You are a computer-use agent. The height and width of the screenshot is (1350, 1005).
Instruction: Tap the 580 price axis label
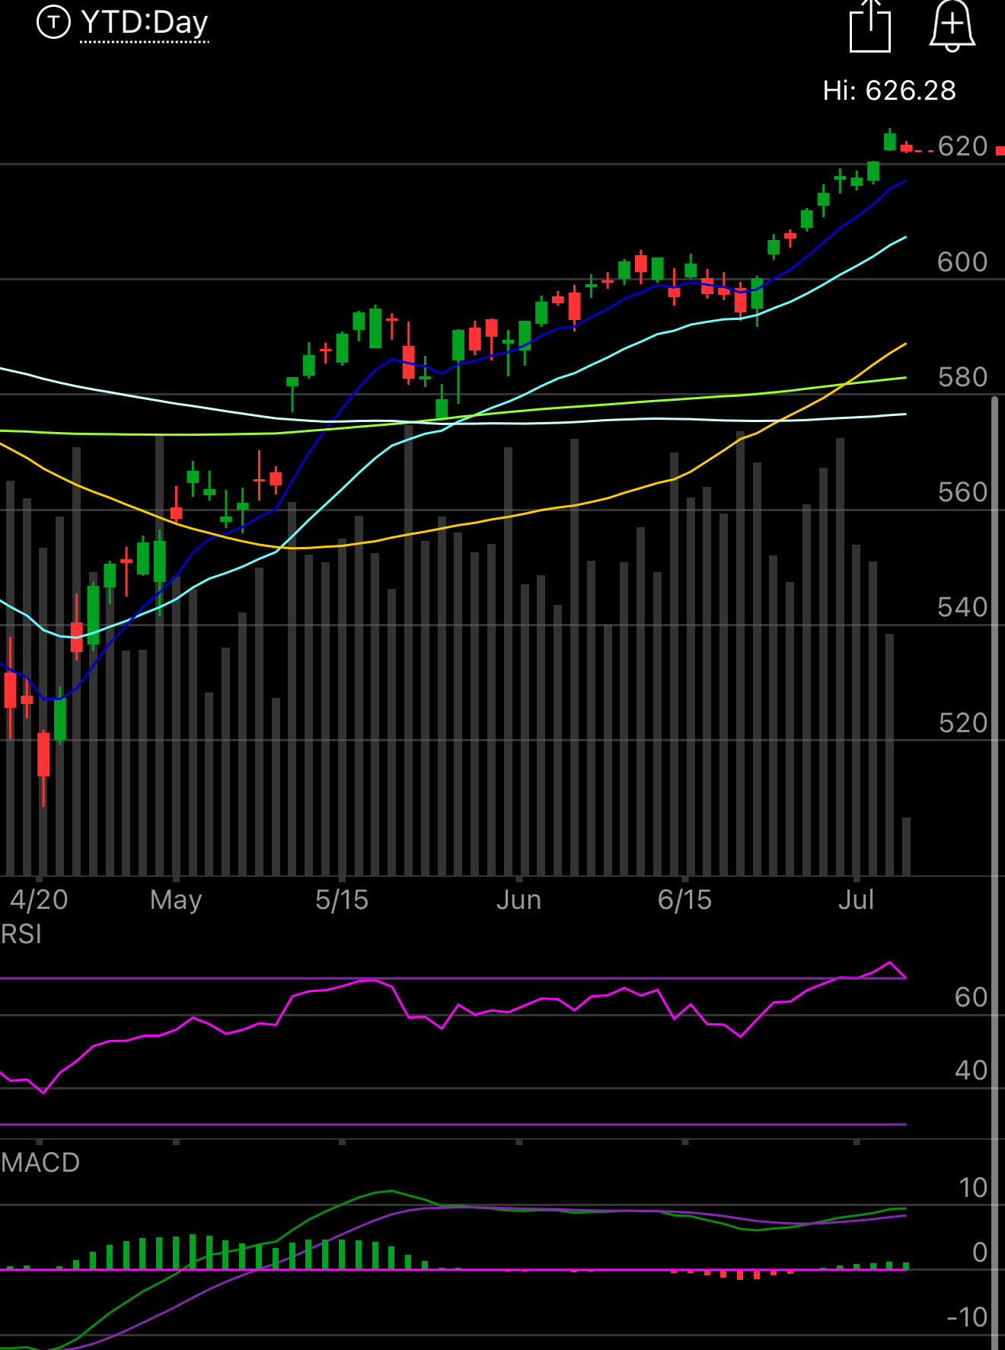point(962,377)
